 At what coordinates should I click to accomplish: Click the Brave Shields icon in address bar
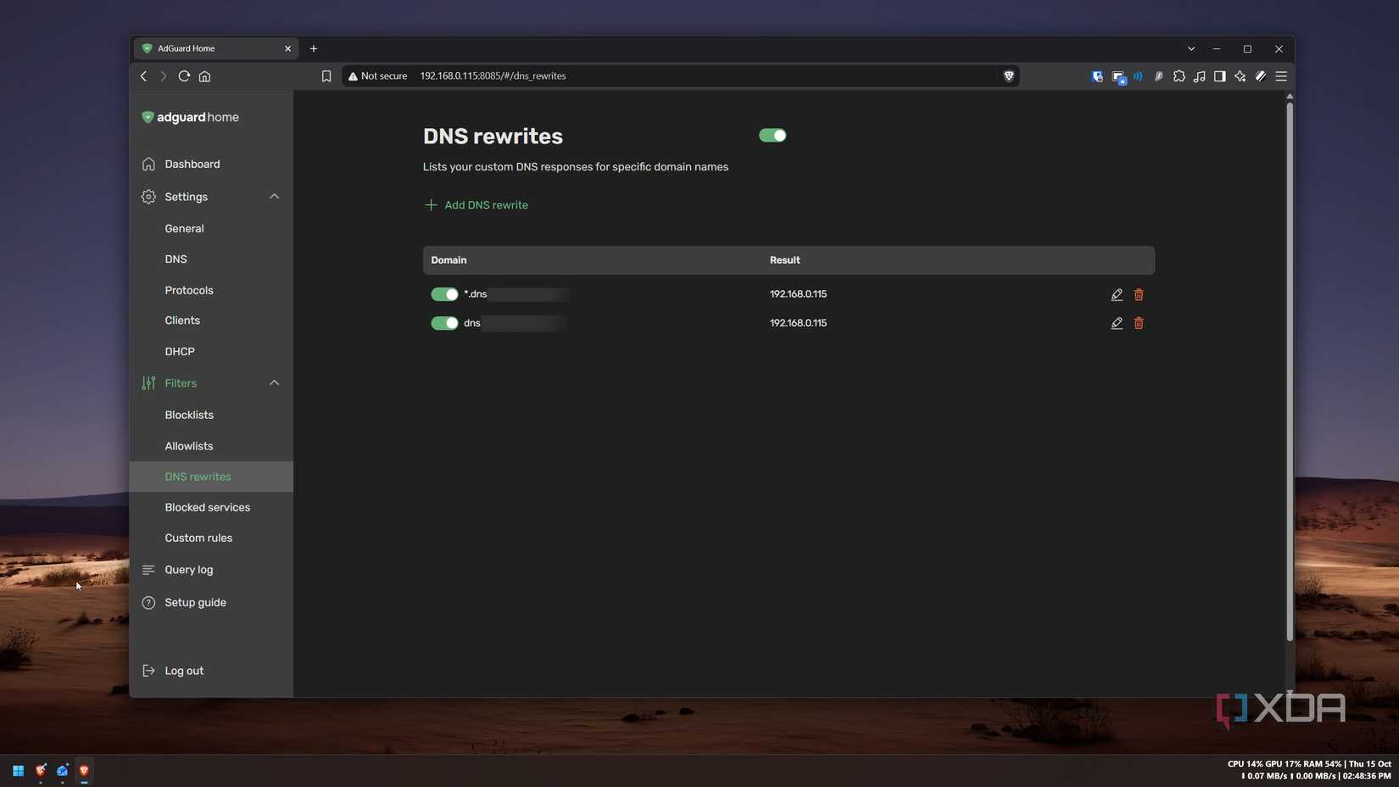click(1008, 76)
